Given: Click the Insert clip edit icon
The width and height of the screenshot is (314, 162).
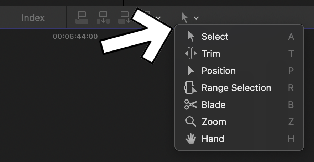Looking at the screenshot, I should pos(103,17).
